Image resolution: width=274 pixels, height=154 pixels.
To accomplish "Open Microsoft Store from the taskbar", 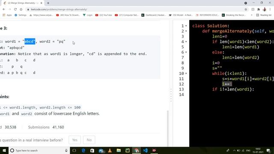I will pyautogui.click(x=92, y=150).
